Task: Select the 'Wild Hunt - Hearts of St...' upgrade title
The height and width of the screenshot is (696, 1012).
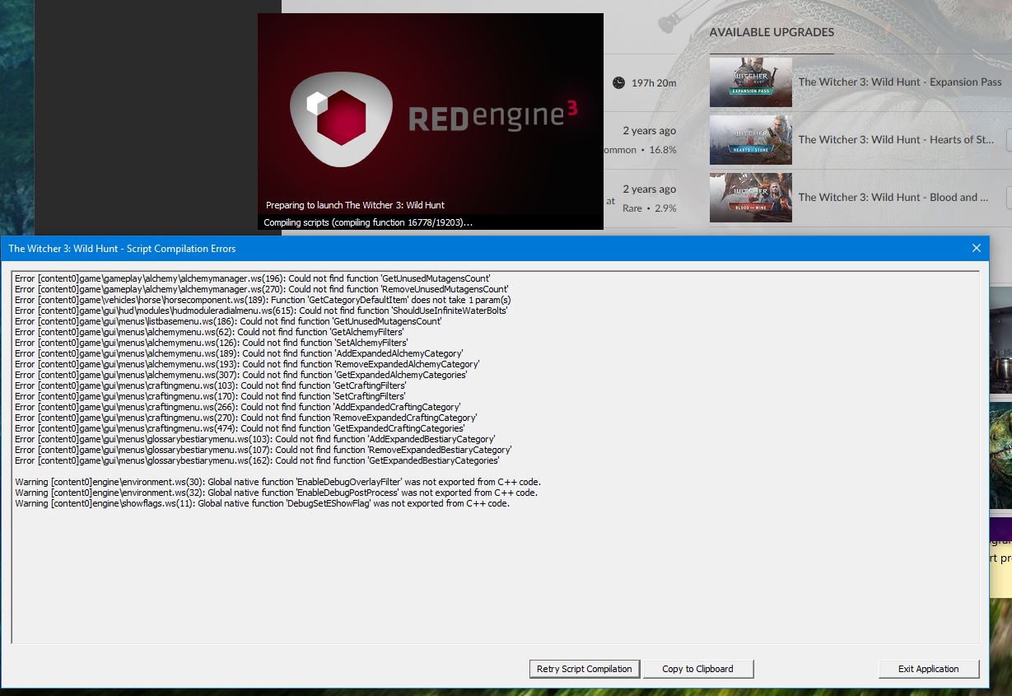Action: (896, 140)
